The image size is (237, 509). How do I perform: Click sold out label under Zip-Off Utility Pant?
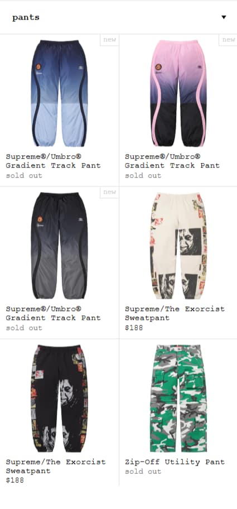[x=143, y=472]
